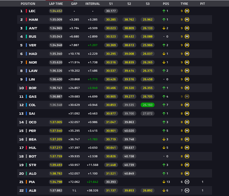229x196 pixels.
Task: Click the teal team color bar beside ANT
Action: click(x=26, y=28)
